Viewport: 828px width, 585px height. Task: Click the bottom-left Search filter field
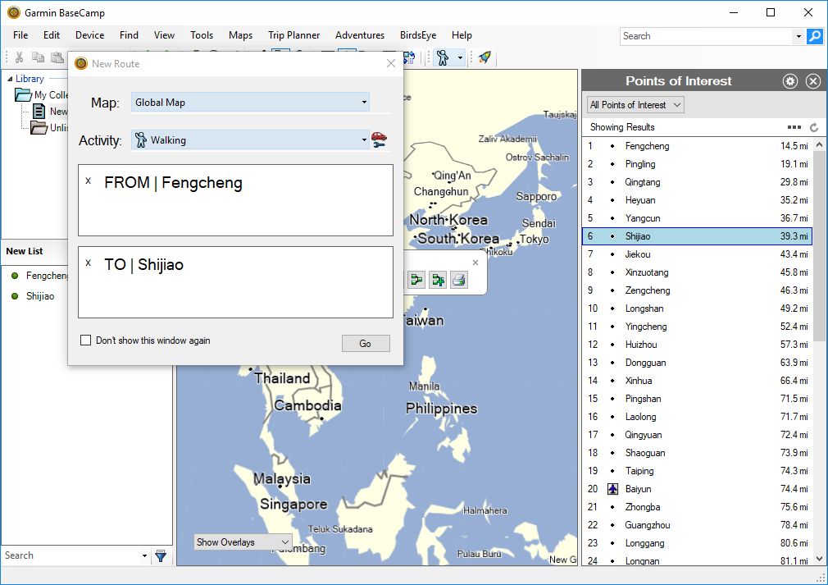click(x=71, y=556)
